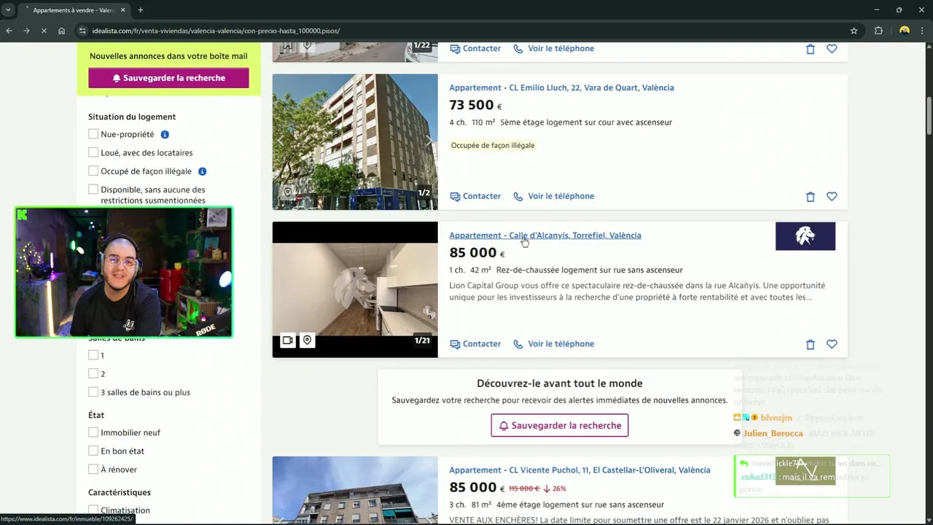Click Caractéristiques filter heading

(x=120, y=493)
